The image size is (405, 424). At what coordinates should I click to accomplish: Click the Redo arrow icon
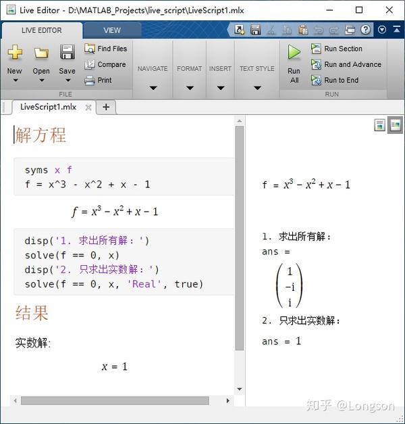[x=334, y=30]
